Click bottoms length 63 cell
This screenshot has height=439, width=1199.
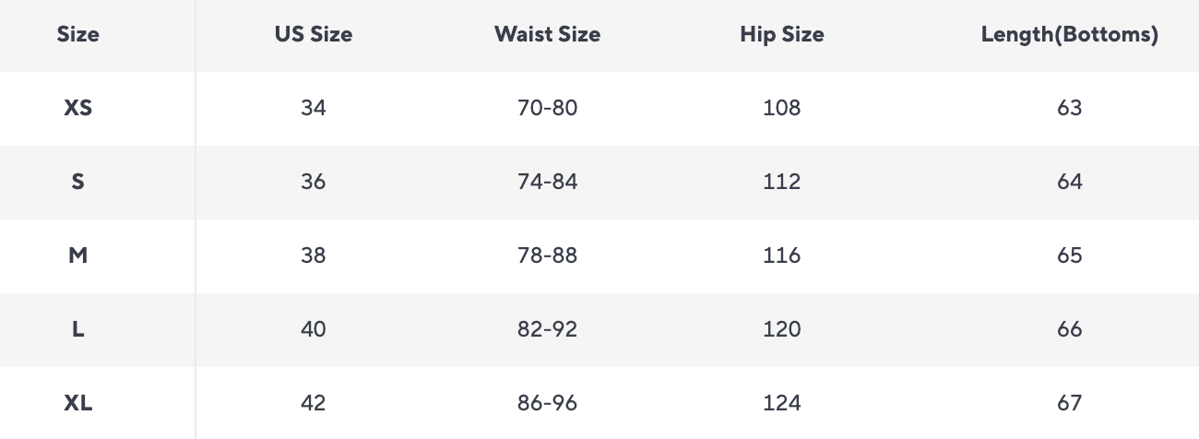pyautogui.click(x=1070, y=108)
